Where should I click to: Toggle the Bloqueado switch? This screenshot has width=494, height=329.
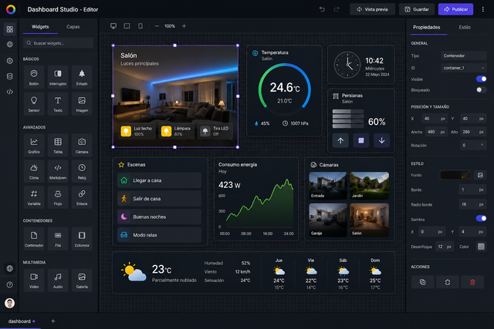coord(481,89)
